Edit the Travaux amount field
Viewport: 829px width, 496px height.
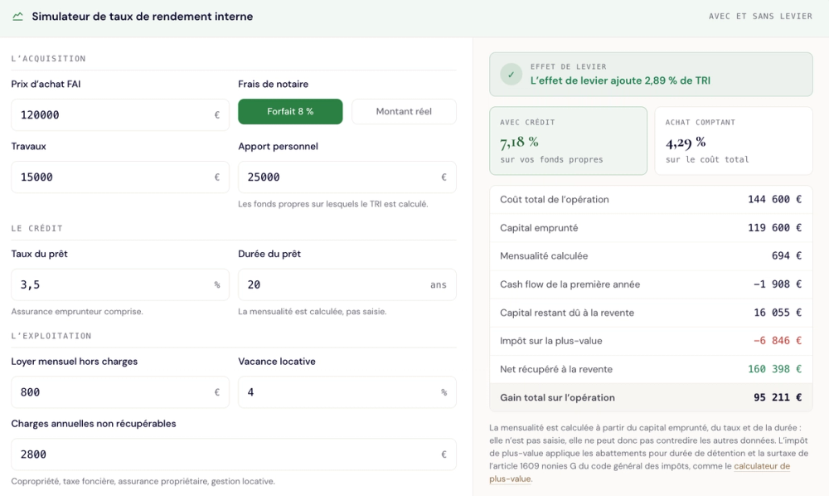coord(120,177)
